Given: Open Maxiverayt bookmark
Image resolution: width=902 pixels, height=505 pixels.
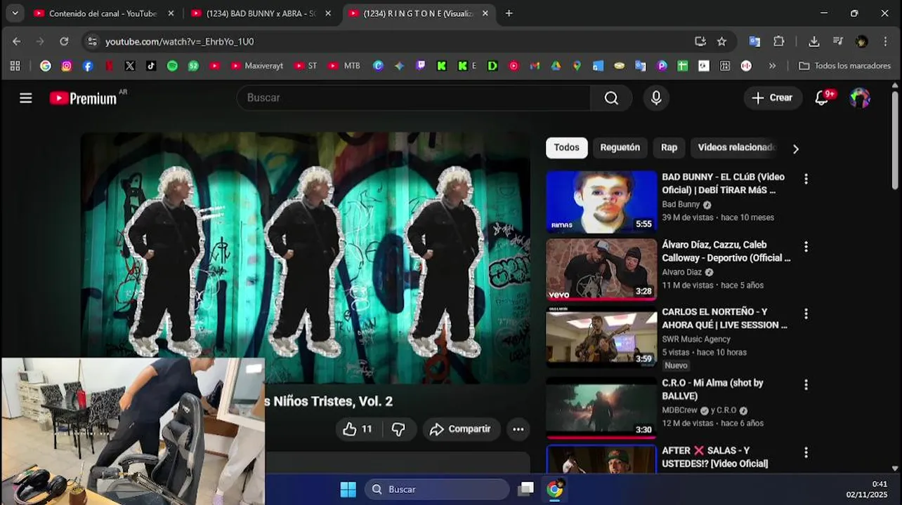Looking at the screenshot, I should click(x=257, y=66).
